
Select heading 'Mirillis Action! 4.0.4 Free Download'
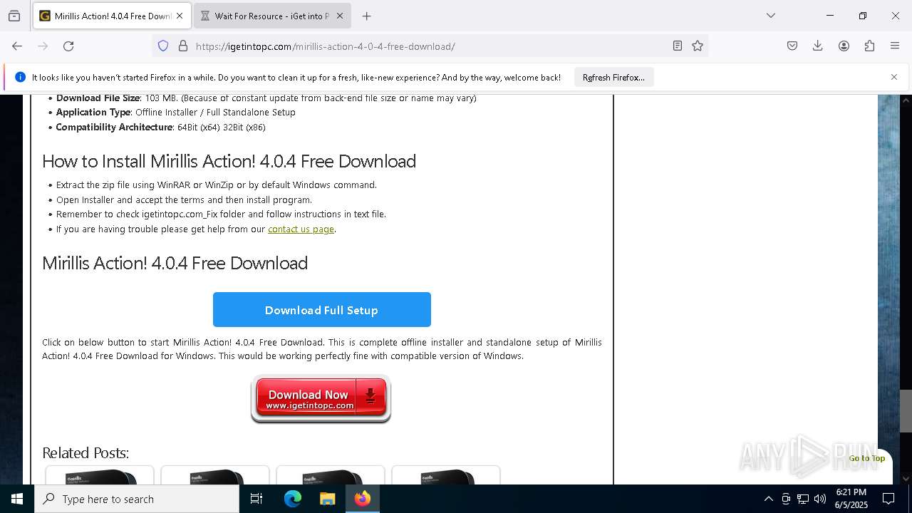click(175, 263)
